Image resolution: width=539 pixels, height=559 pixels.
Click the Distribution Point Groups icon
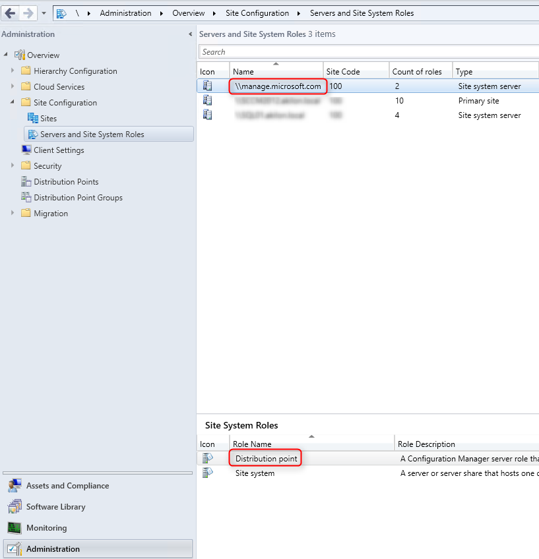point(26,197)
